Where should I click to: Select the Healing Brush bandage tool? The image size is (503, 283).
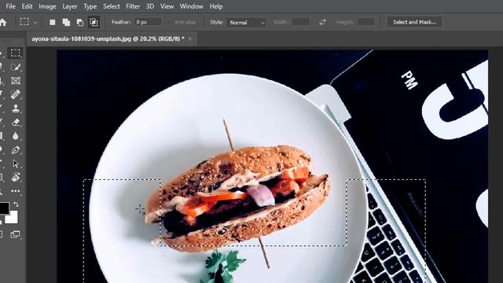coord(16,94)
